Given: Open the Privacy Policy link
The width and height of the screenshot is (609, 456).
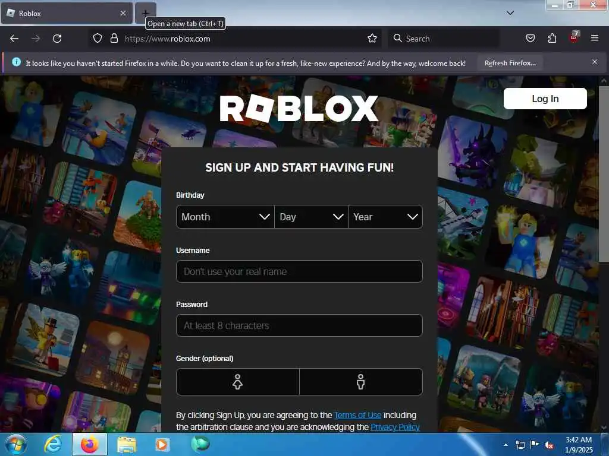Looking at the screenshot, I should 395,427.
